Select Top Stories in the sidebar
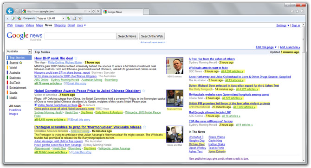The width and height of the screenshot is (311, 168). click(19, 58)
